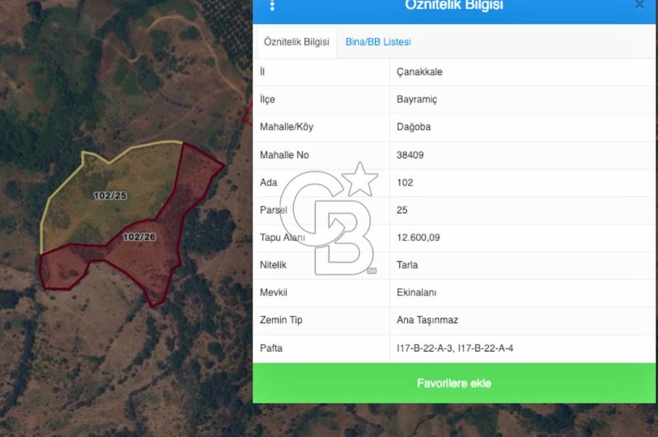Click the Bayramiç district value
This screenshot has height=437, width=658.
tap(417, 99)
